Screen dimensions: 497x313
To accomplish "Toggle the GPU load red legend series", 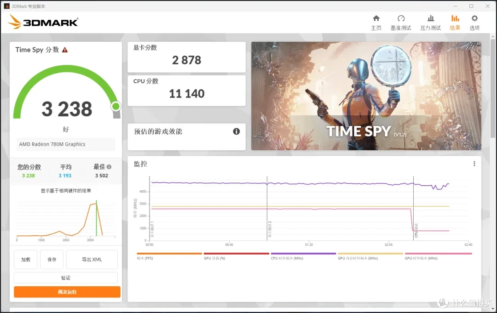I will pyautogui.click(x=236, y=256).
